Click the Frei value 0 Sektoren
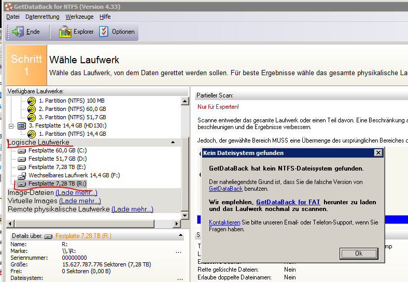Image resolution: width=408 pixels, height=282 pixels. click(x=87, y=271)
